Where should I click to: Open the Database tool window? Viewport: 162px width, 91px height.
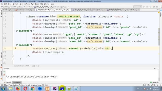click(161, 13)
